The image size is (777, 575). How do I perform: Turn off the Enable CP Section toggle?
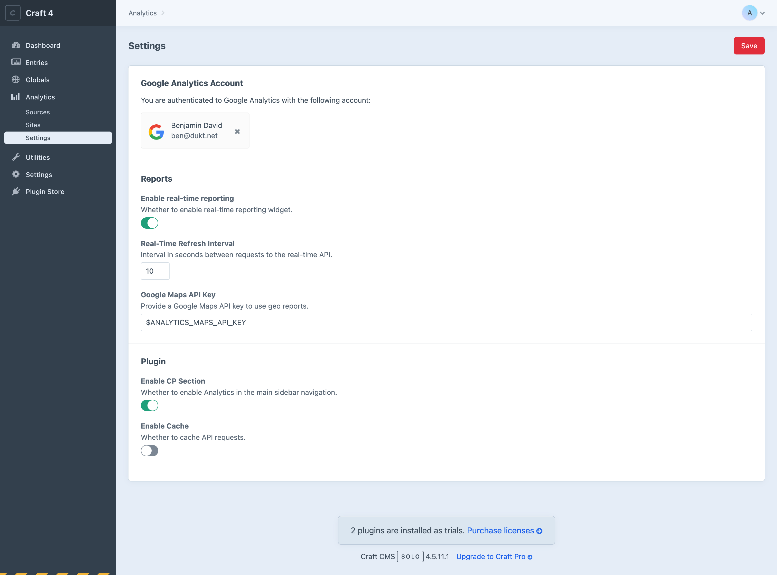(149, 405)
